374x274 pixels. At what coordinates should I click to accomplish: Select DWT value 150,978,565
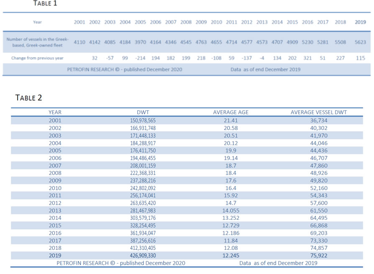143,121
